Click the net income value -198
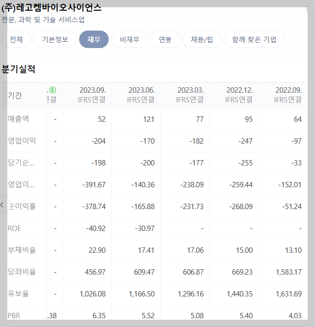 tap(99, 163)
